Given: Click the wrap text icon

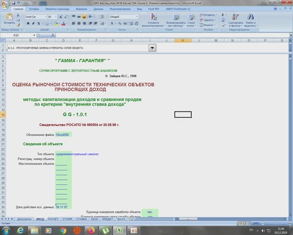Looking at the screenshot, I should [x=102, y=17].
